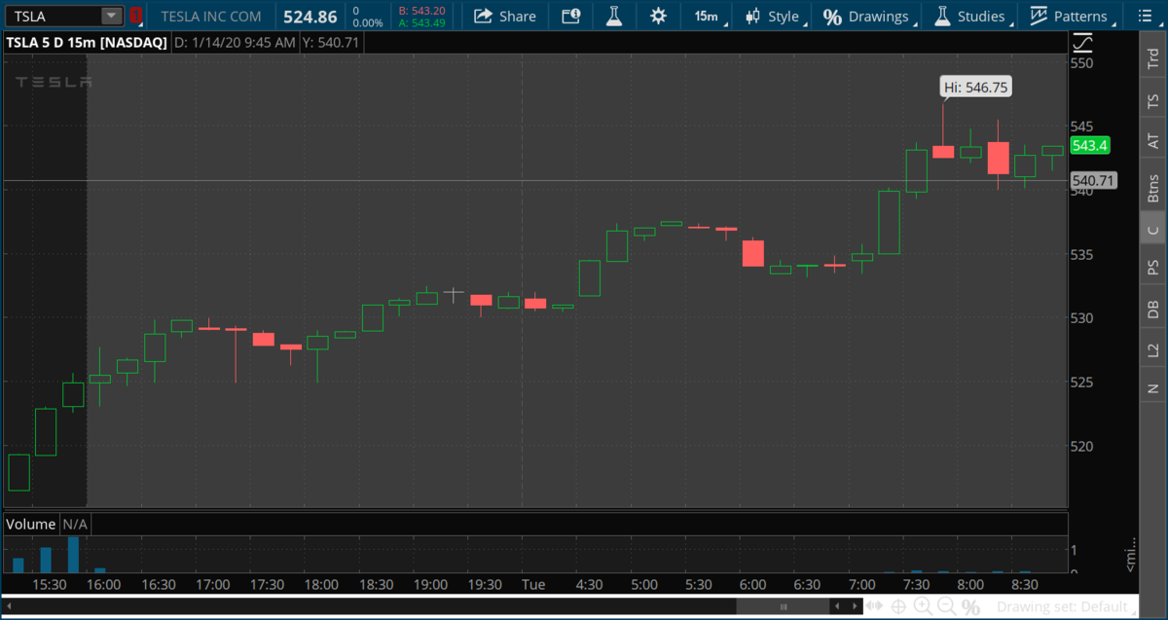Image resolution: width=1168 pixels, height=620 pixels.
Task: Click the quick flask studies icon
Action: (x=613, y=16)
